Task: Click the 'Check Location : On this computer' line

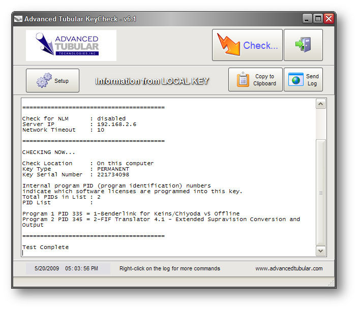Action: tap(88, 164)
